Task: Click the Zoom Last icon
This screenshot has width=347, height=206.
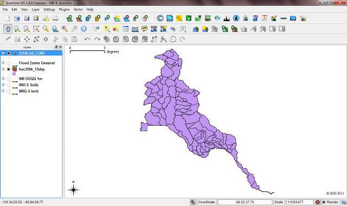Action: [65, 29]
